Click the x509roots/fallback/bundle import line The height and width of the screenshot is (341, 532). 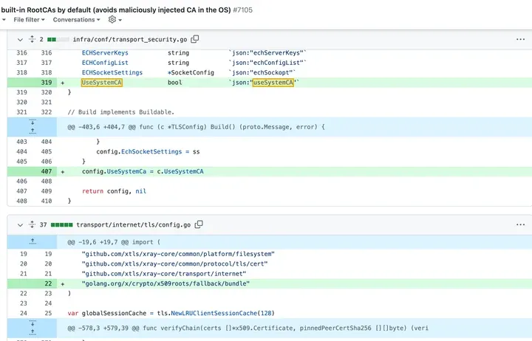(x=166, y=283)
